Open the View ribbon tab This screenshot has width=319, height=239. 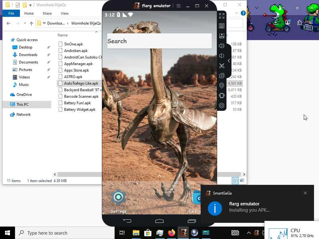(x=64, y=13)
